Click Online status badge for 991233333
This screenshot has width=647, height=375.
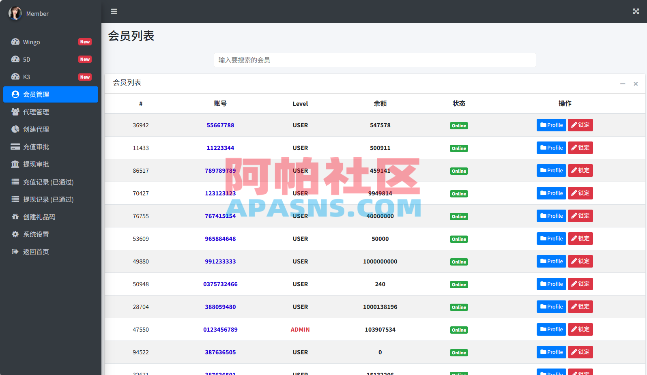pos(459,262)
